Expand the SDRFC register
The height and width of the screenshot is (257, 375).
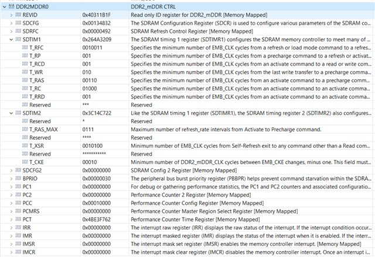click(11, 31)
